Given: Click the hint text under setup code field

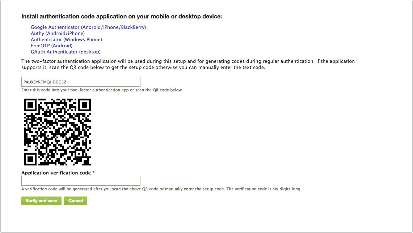Looking at the screenshot, I should point(102,90).
